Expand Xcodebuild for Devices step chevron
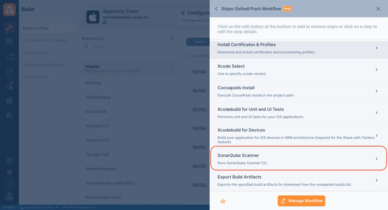This screenshot has height=210, width=388. (377, 136)
